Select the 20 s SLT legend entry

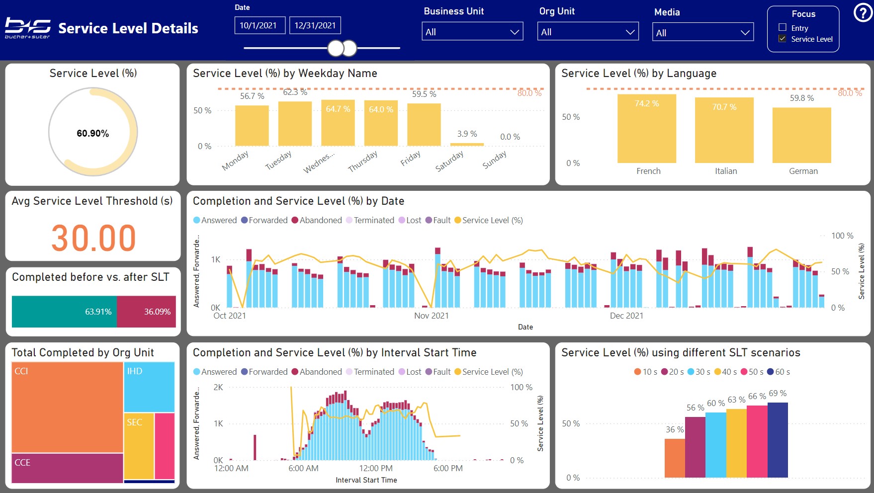[x=672, y=372]
